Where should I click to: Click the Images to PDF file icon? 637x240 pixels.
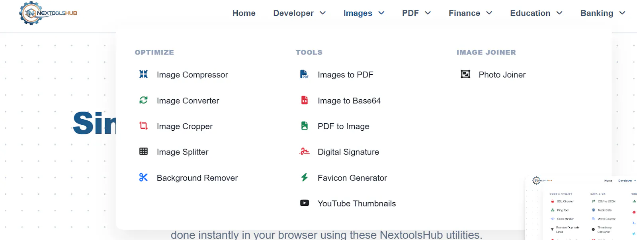tap(304, 74)
